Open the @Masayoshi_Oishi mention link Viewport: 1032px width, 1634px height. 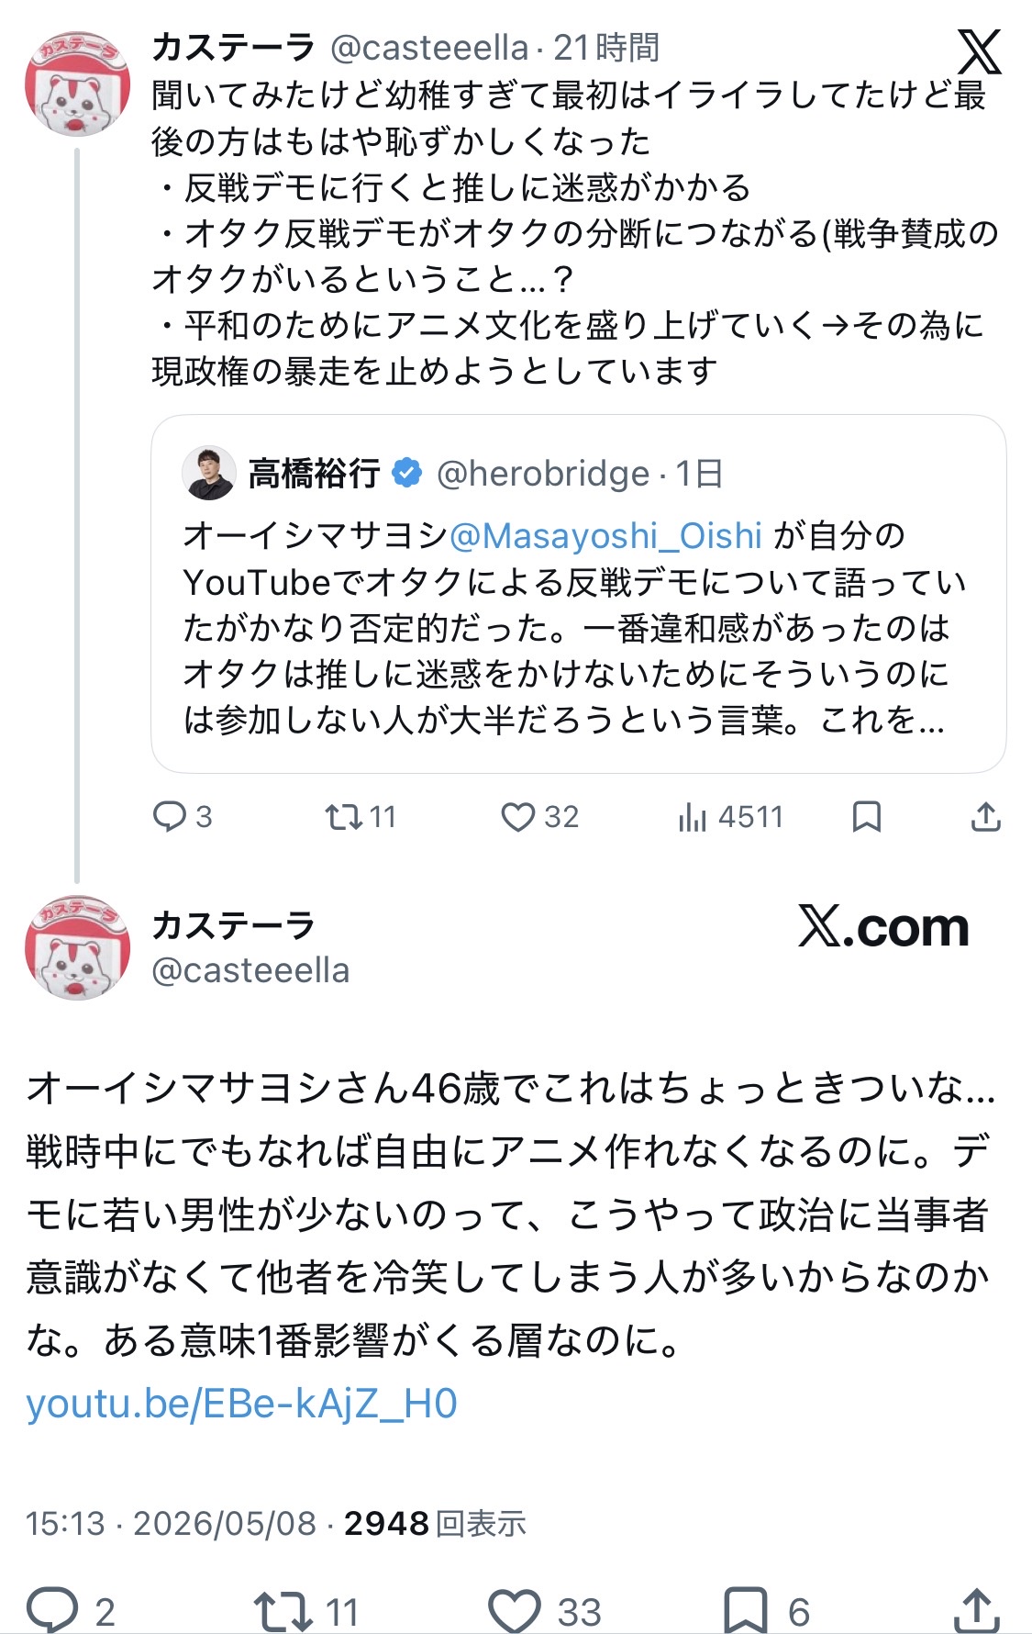(x=605, y=535)
